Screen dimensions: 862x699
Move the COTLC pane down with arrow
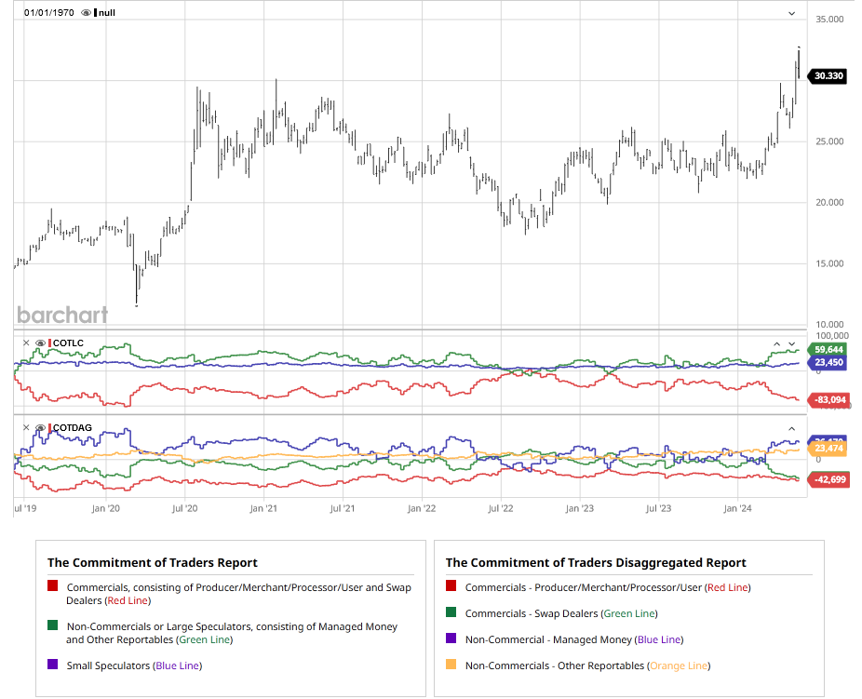coord(792,343)
